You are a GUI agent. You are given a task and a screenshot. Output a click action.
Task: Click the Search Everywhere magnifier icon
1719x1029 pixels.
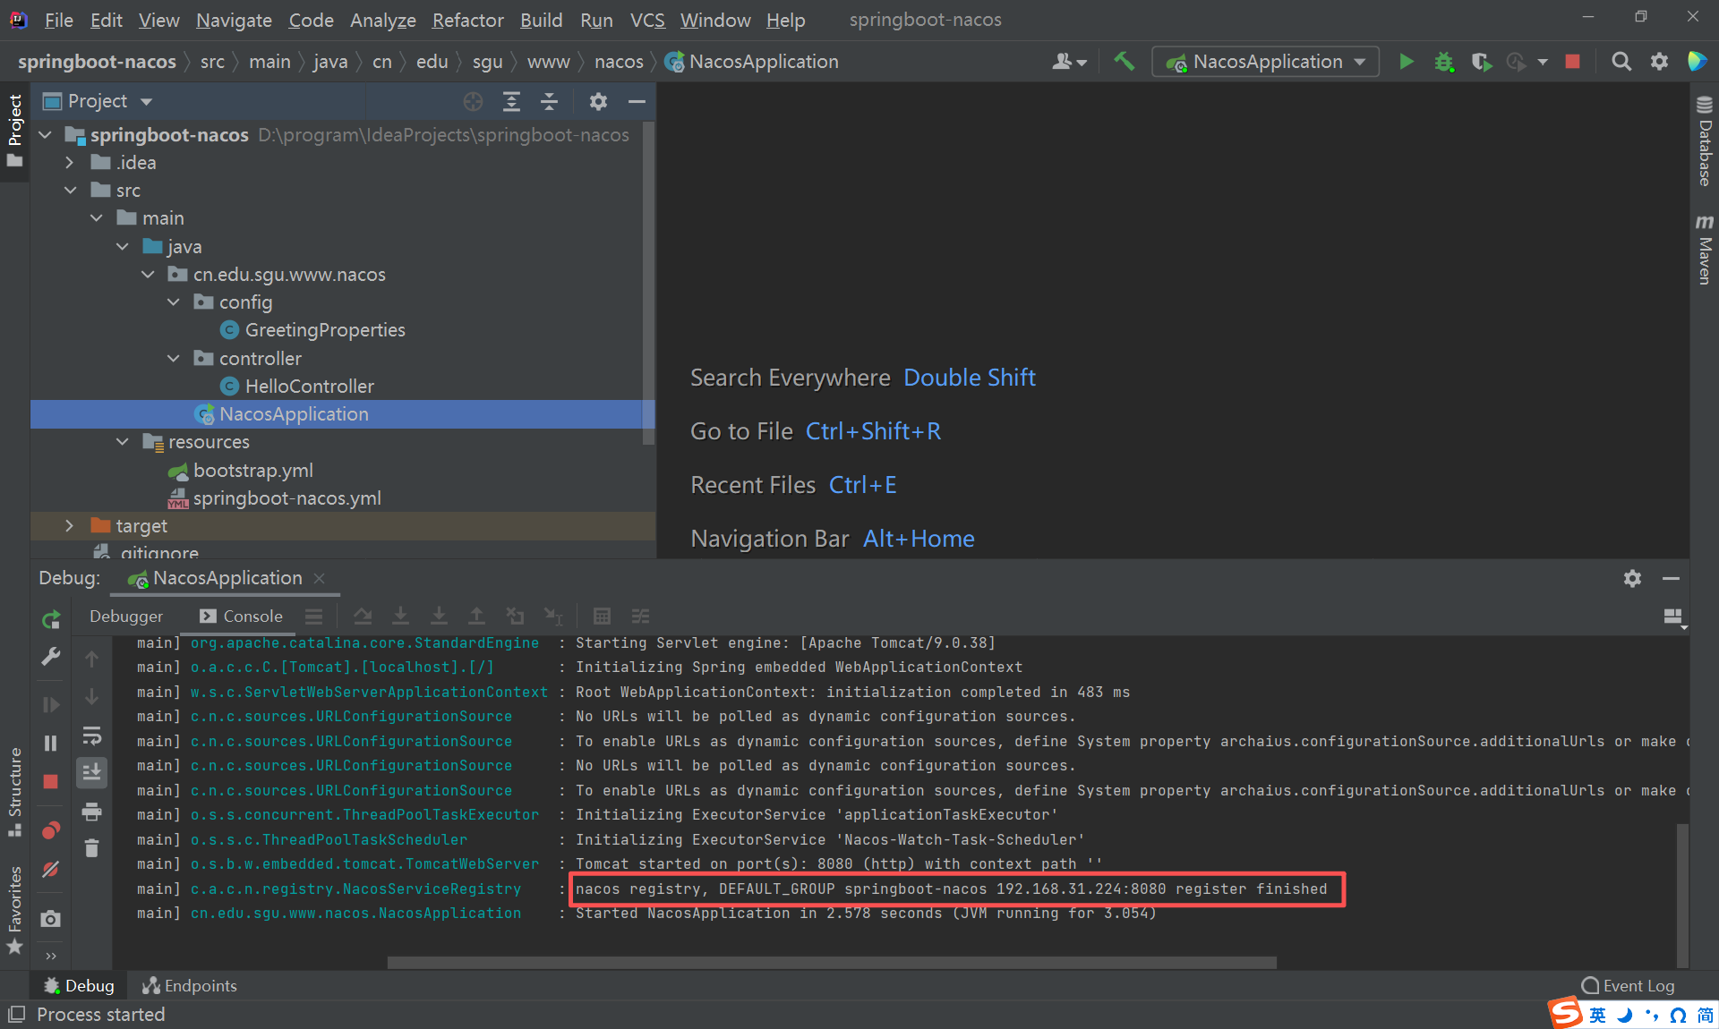[1621, 62]
